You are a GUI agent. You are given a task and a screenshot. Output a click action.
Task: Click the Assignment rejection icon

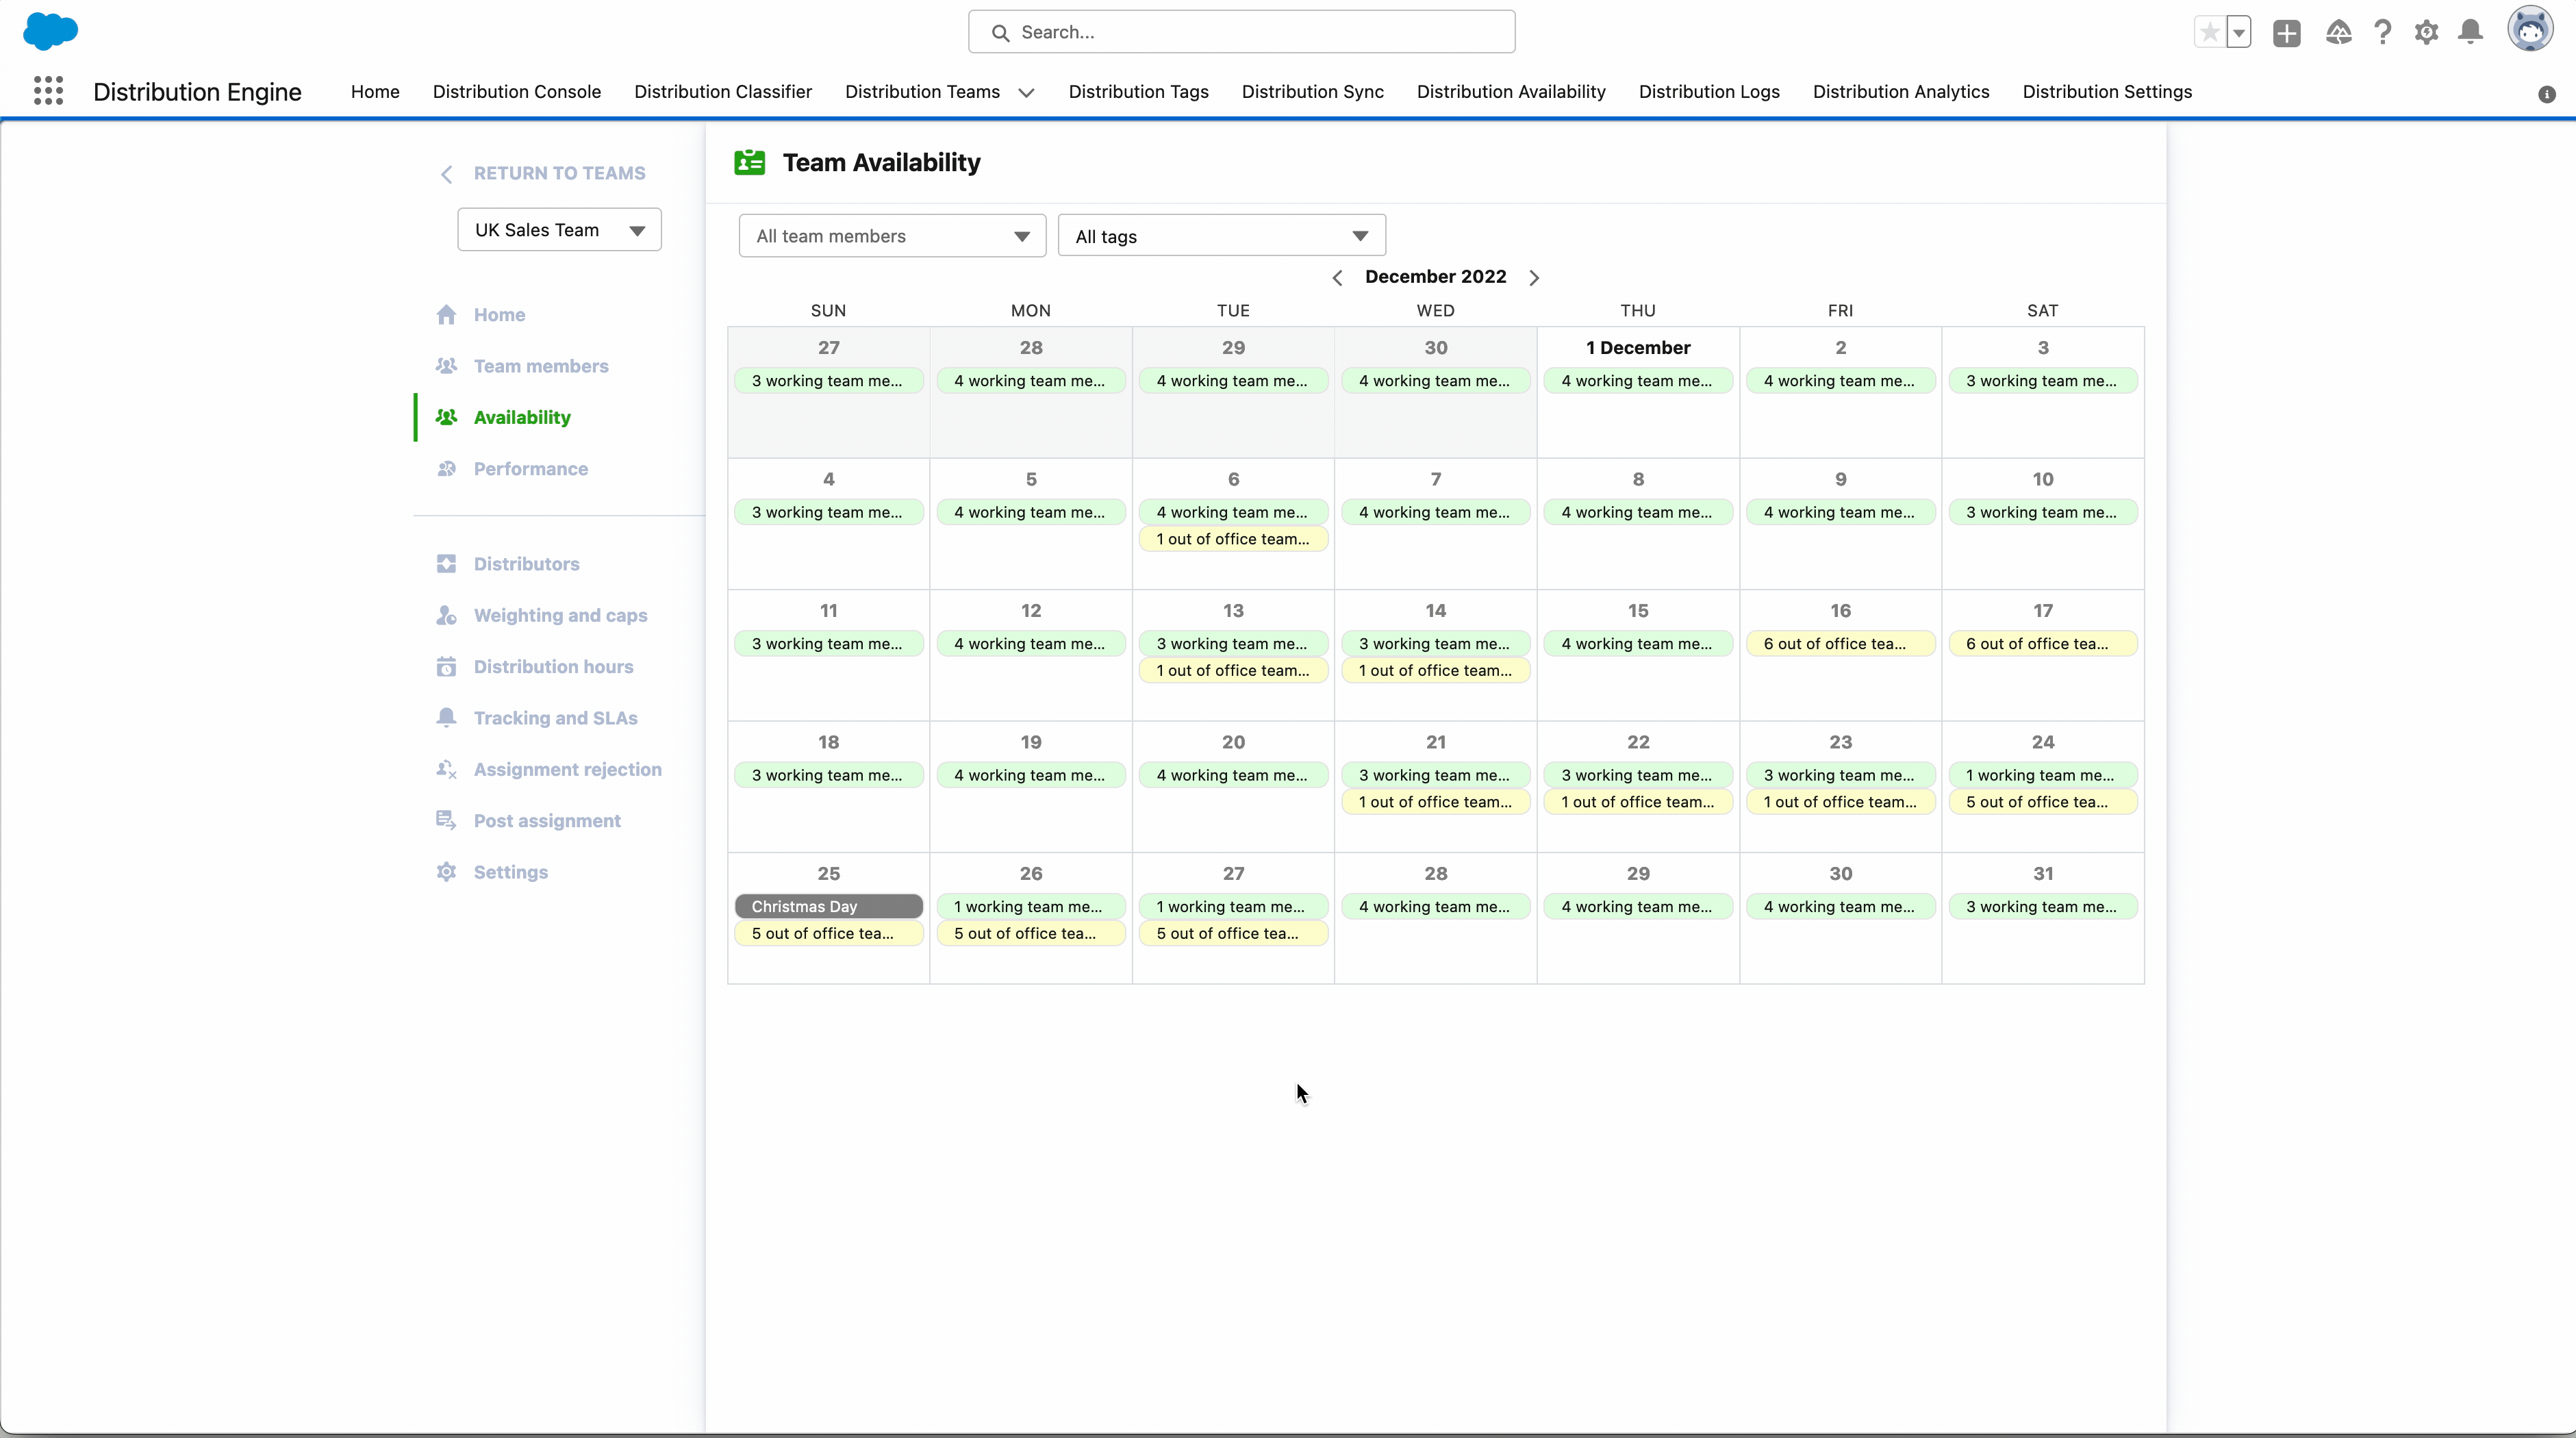pyautogui.click(x=446, y=769)
